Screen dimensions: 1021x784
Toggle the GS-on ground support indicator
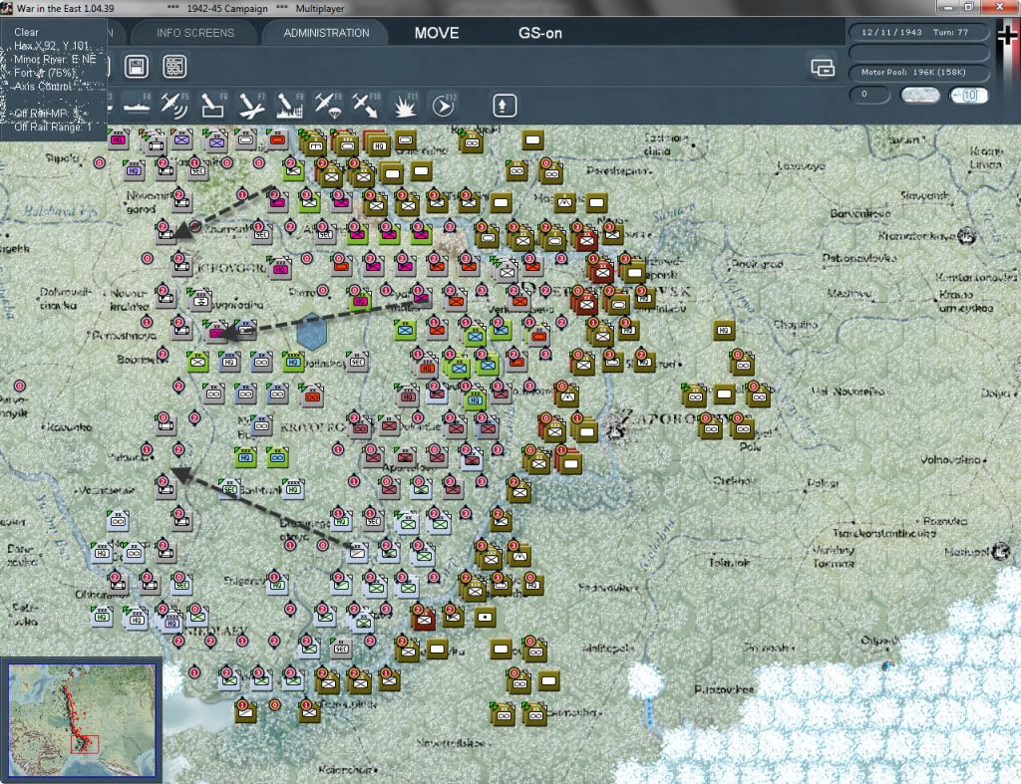(539, 33)
